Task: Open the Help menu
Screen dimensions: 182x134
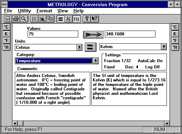Action: [x=79, y=11]
